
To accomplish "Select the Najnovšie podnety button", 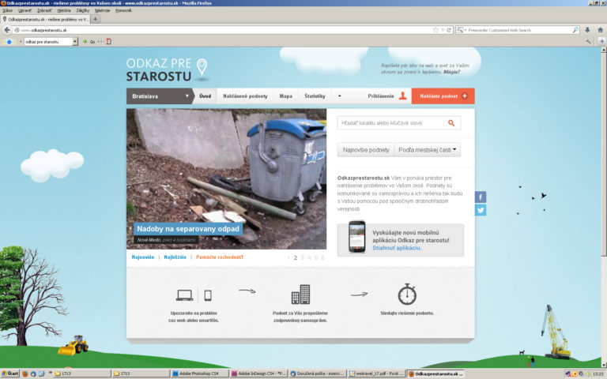I will [366, 149].
